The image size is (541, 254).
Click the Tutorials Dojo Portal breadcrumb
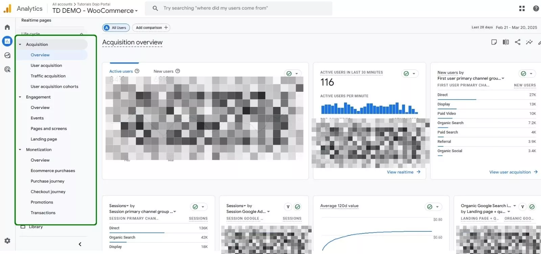(94, 4)
